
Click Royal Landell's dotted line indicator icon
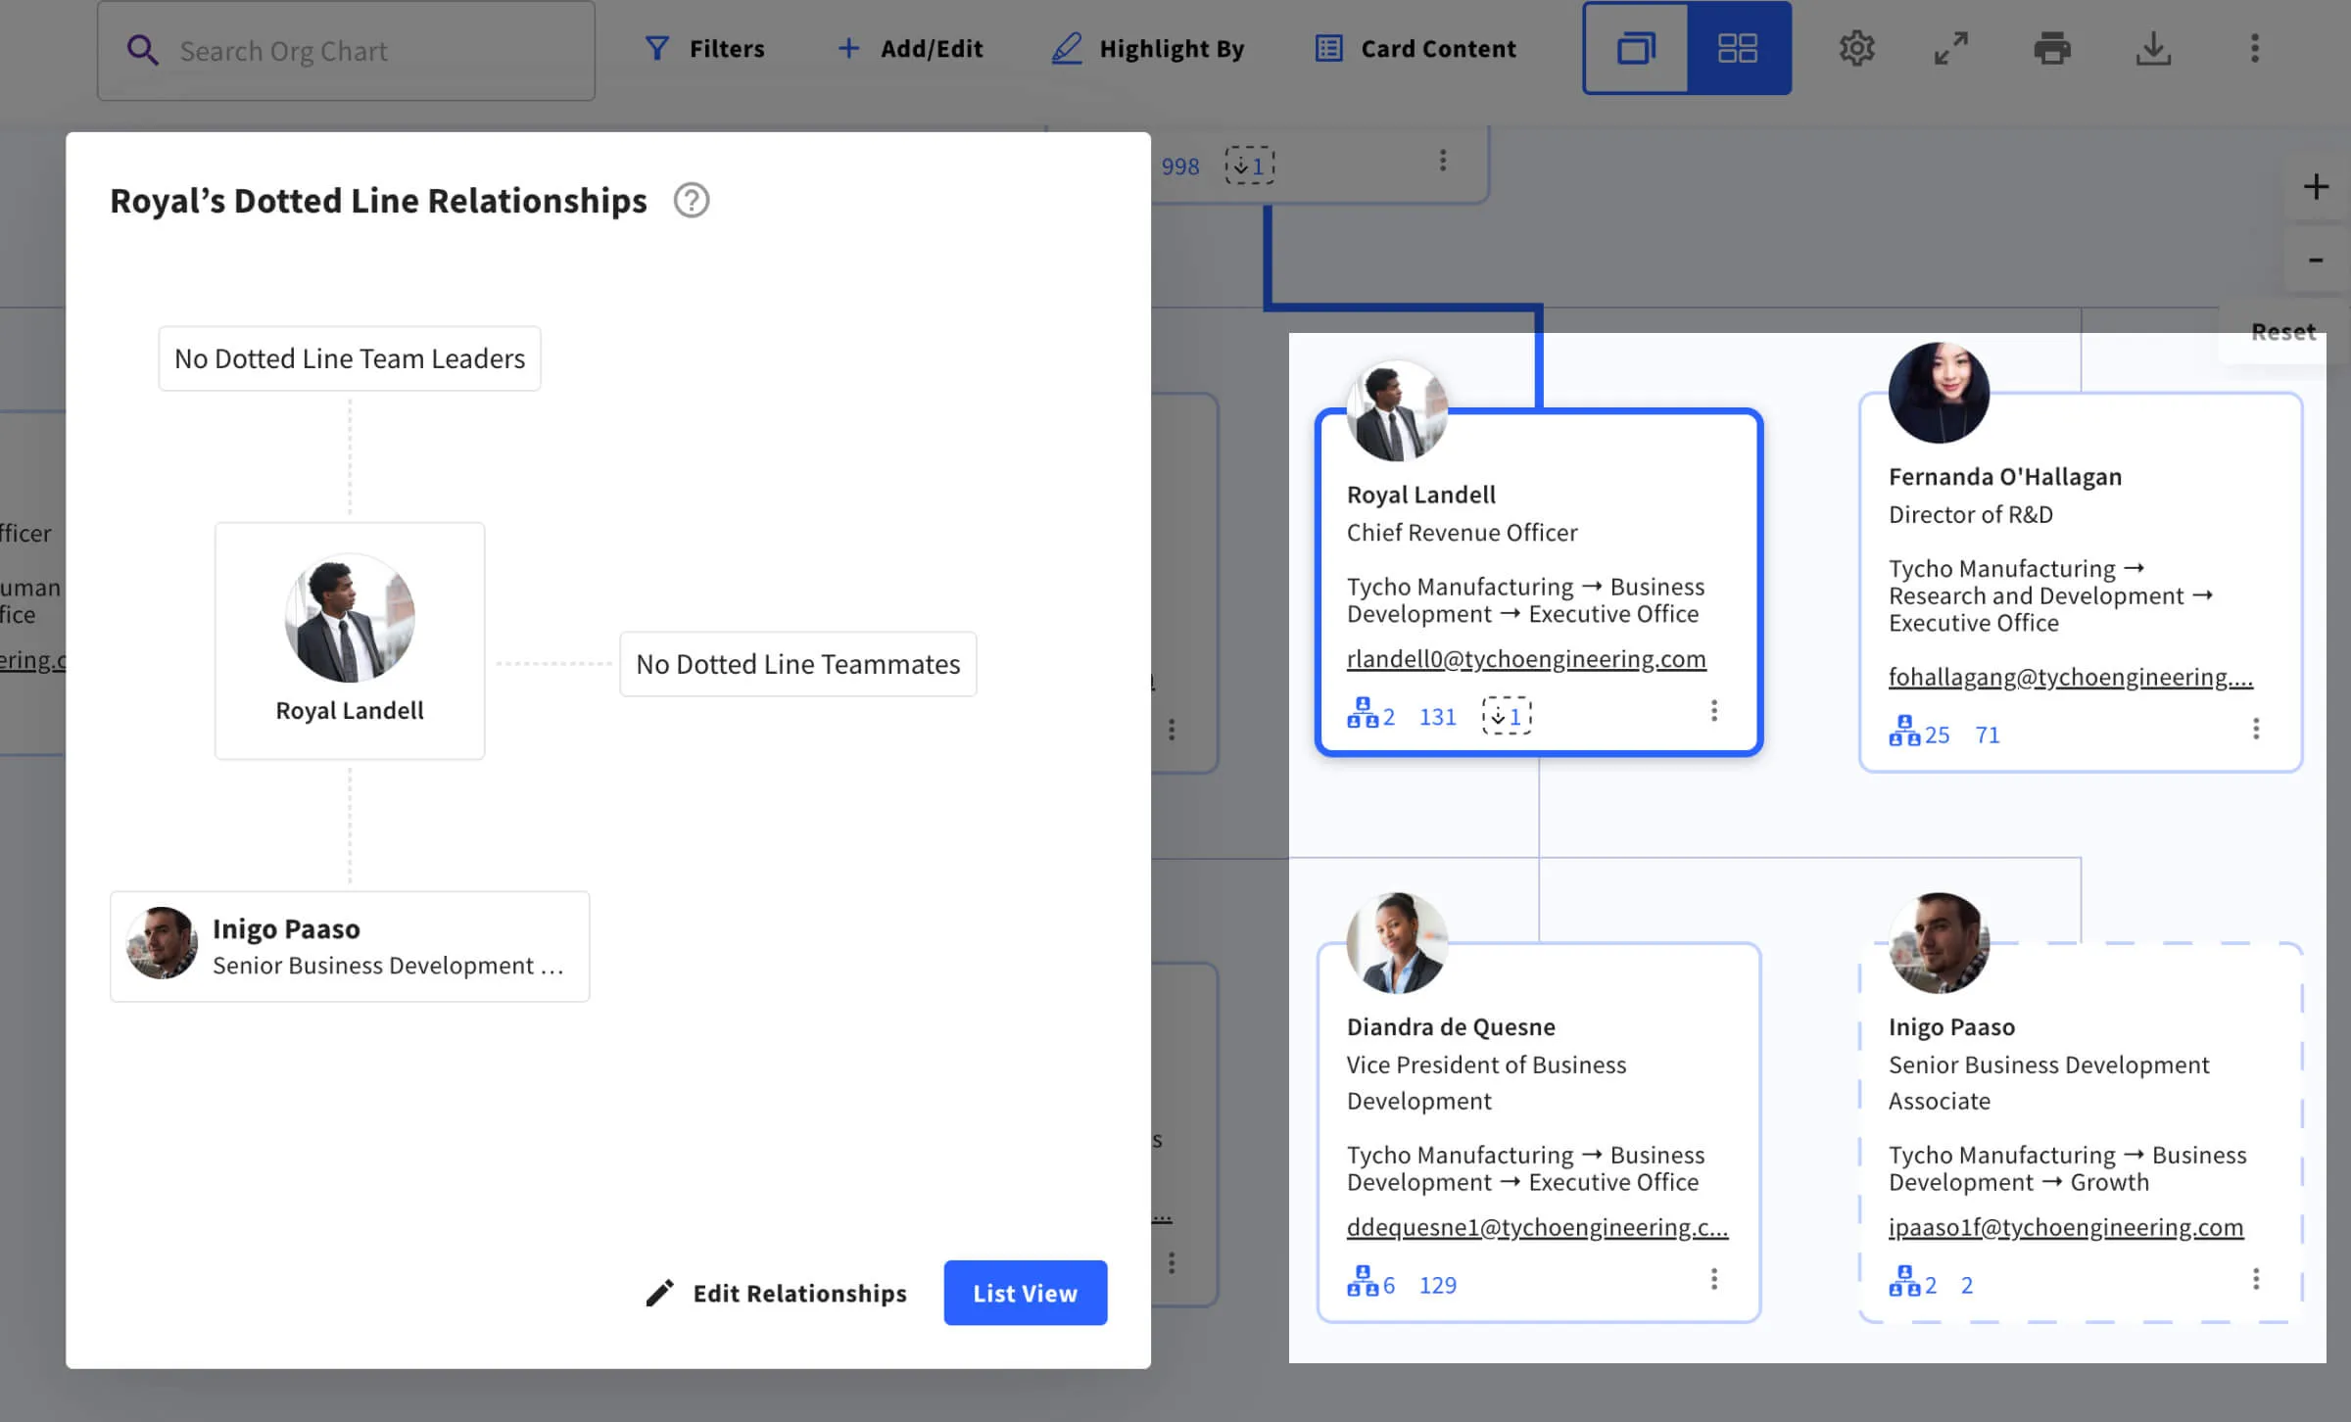pos(1507,716)
